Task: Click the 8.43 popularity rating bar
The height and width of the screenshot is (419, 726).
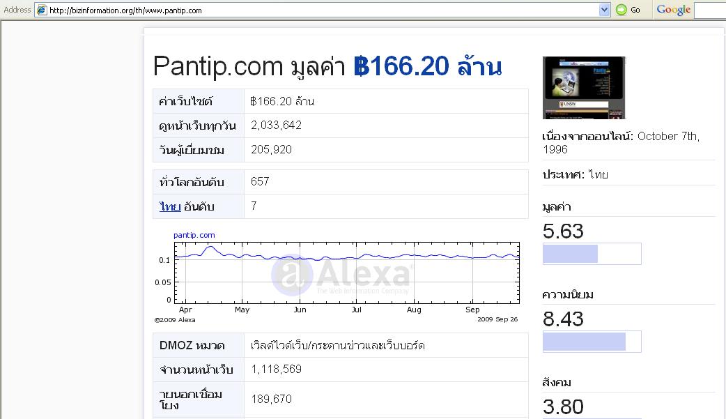Action: point(592,342)
